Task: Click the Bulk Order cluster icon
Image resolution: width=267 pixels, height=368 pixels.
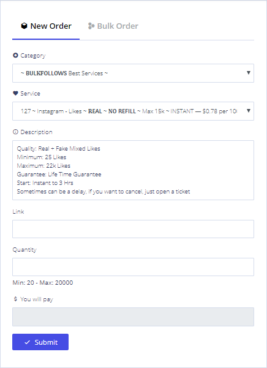Action: point(91,26)
